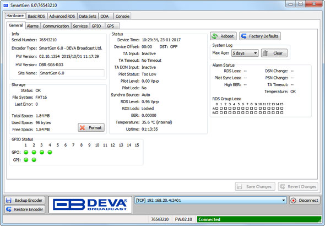
Task: Open the Console tab
Action: [x=122, y=16]
